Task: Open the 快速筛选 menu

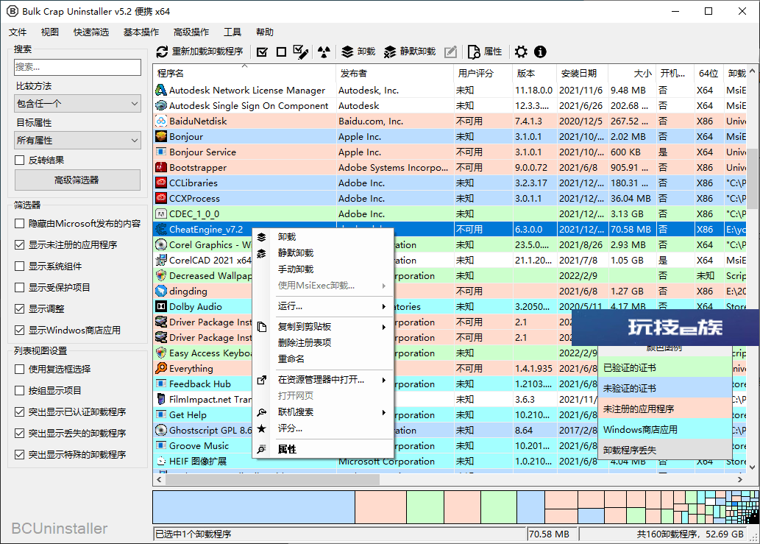Action: click(91, 32)
